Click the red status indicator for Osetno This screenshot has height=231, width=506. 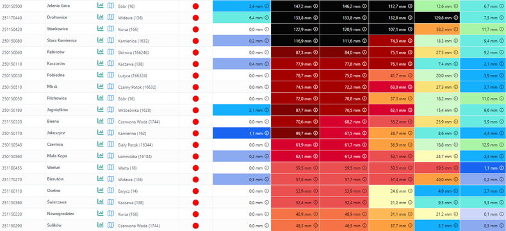tap(195, 191)
